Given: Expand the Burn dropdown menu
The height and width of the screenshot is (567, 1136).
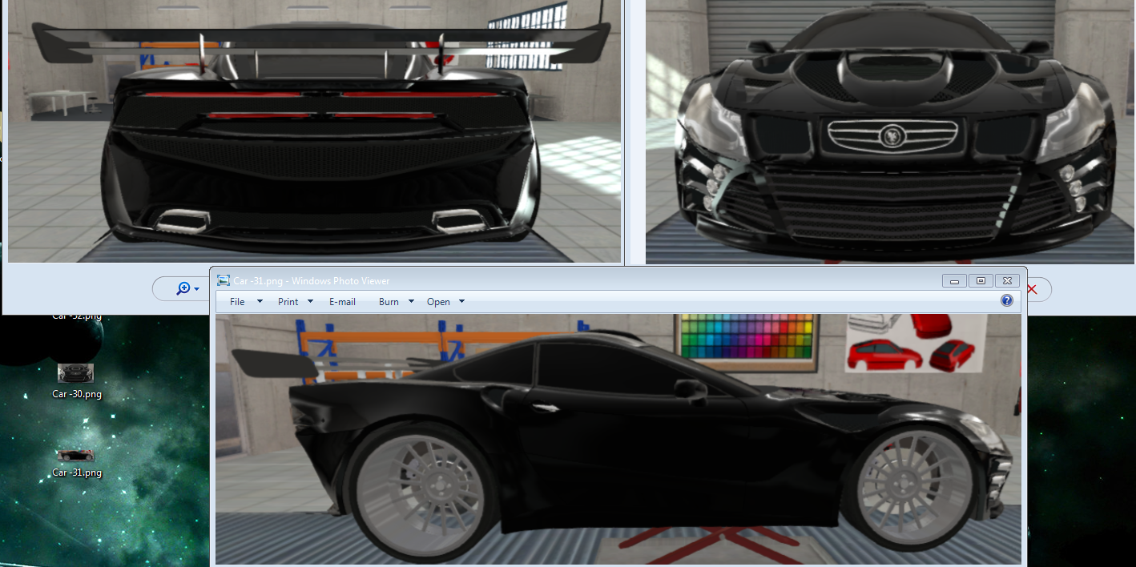Looking at the screenshot, I should point(397,302).
